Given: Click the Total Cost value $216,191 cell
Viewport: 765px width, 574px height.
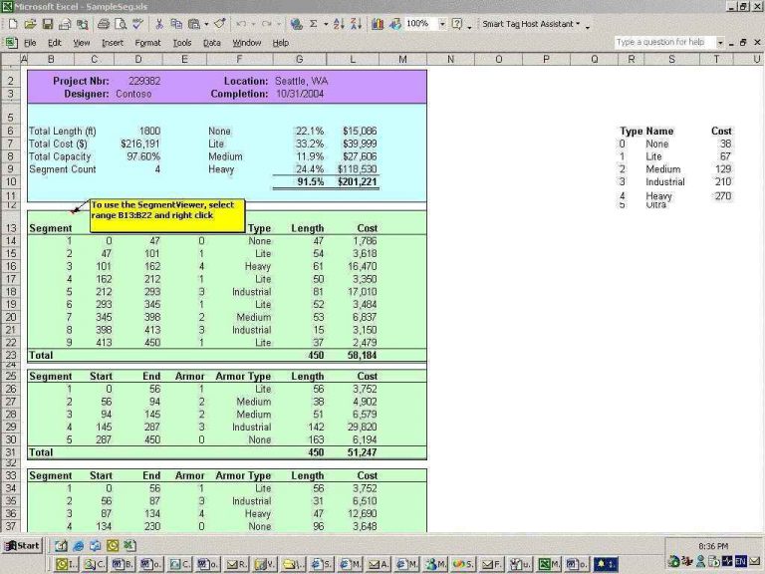Looking at the screenshot, I should [x=139, y=143].
